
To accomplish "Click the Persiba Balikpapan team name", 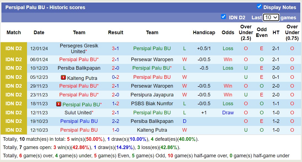I will tap(79, 68).
